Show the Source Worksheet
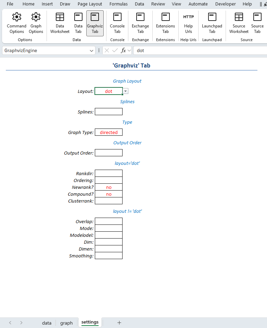 click(239, 23)
